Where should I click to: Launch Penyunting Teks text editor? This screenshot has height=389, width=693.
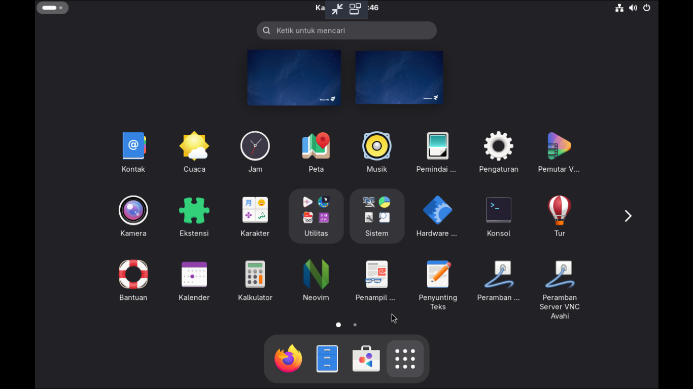438,285
